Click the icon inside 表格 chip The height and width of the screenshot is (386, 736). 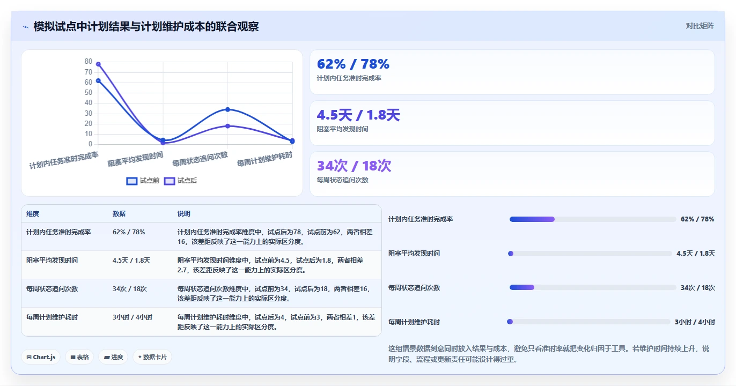(x=73, y=358)
